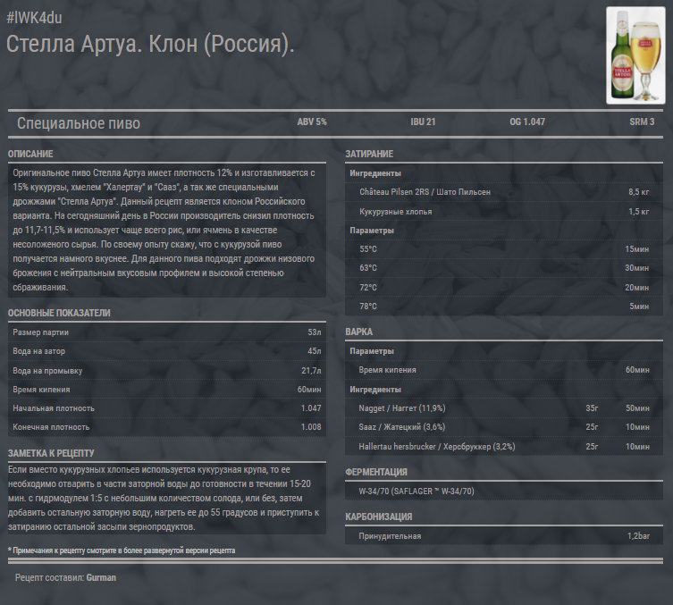The image size is (673, 605).
Task: Select Время кипения in Основные показатели
Action: pos(41,390)
